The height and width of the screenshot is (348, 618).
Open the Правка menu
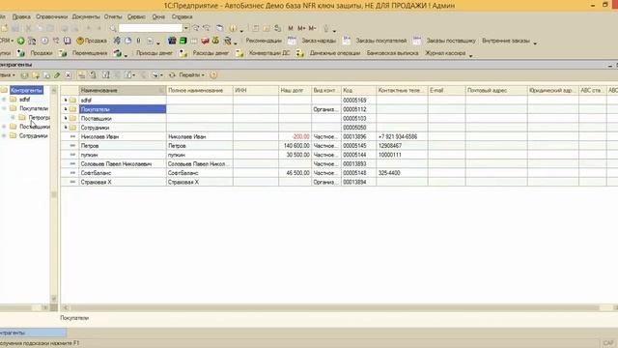(x=21, y=17)
